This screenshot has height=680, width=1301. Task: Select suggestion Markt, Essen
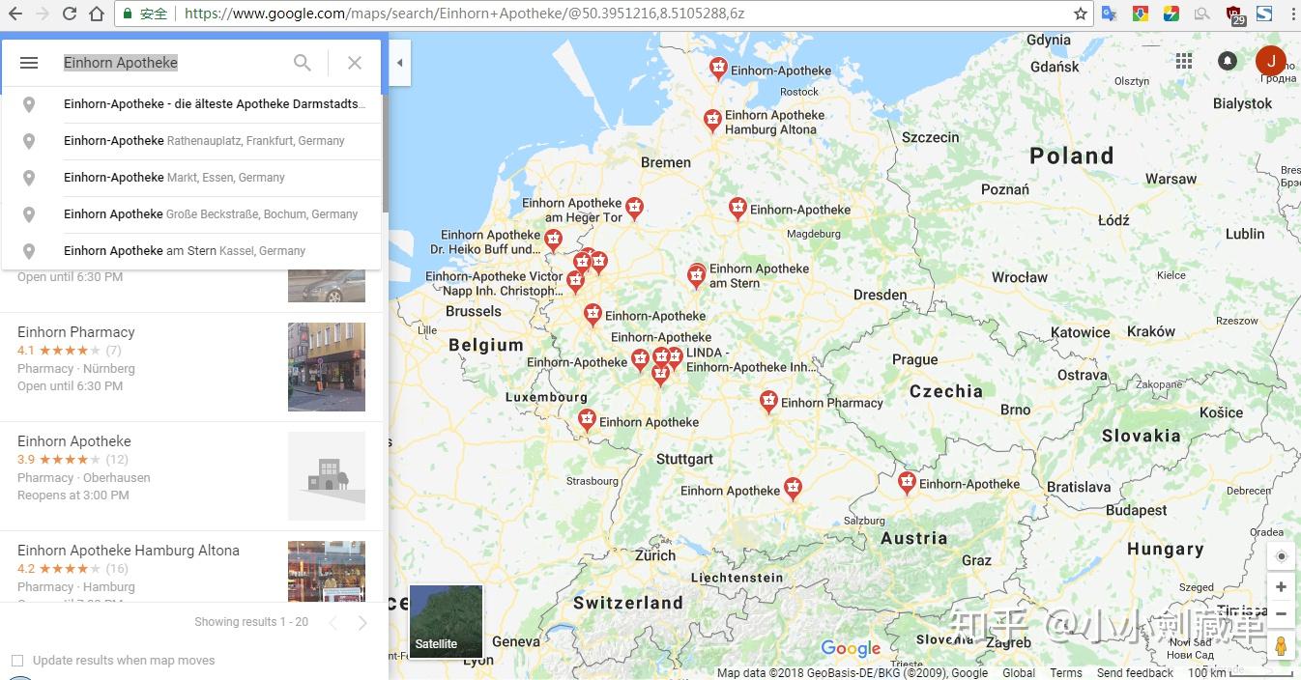click(x=191, y=178)
